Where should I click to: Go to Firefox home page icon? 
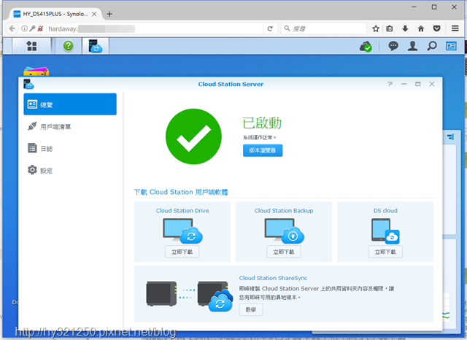click(x=421, y=28)
